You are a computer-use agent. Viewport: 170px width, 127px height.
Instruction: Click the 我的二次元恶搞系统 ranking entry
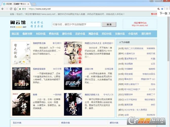coord(134,48)
